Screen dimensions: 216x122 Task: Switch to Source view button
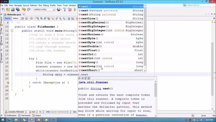pos(7,18)
